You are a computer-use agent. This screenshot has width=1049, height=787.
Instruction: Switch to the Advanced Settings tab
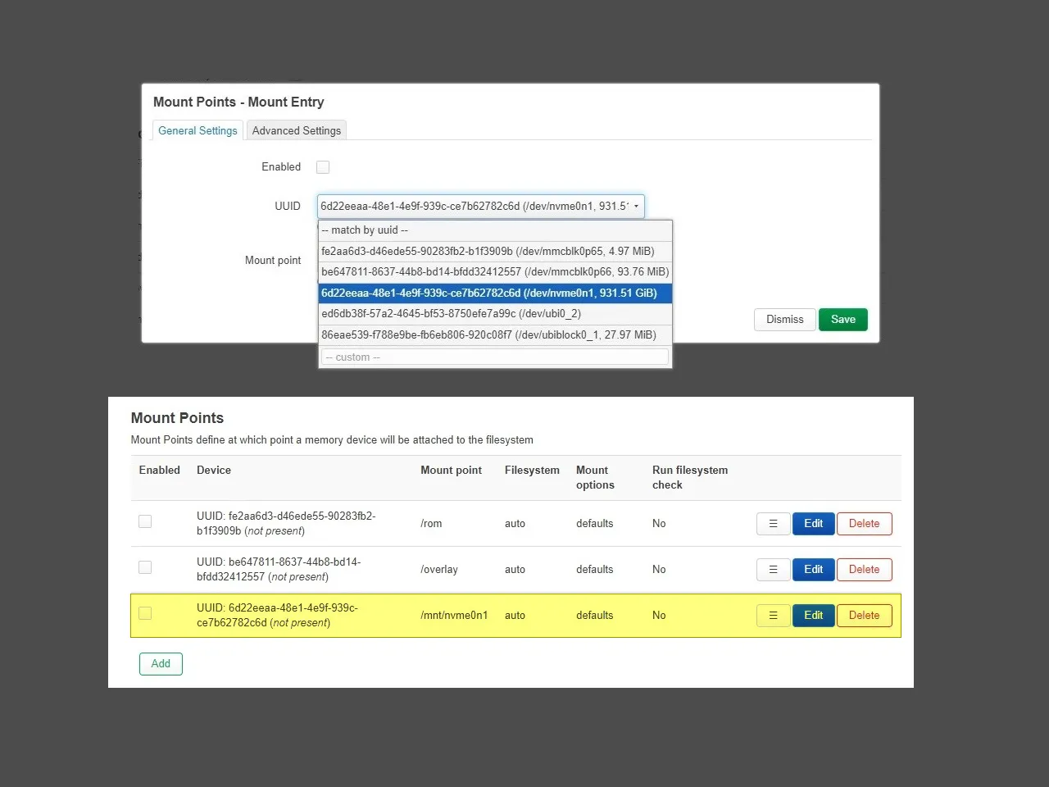coord(296,131)
